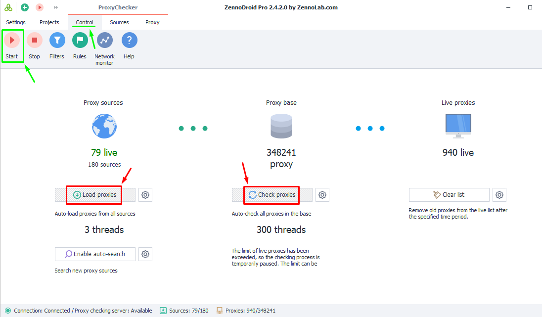Open gear settings beside Enable auto-search
Viewport: 542px width, 317px height.
coord(145,254)
